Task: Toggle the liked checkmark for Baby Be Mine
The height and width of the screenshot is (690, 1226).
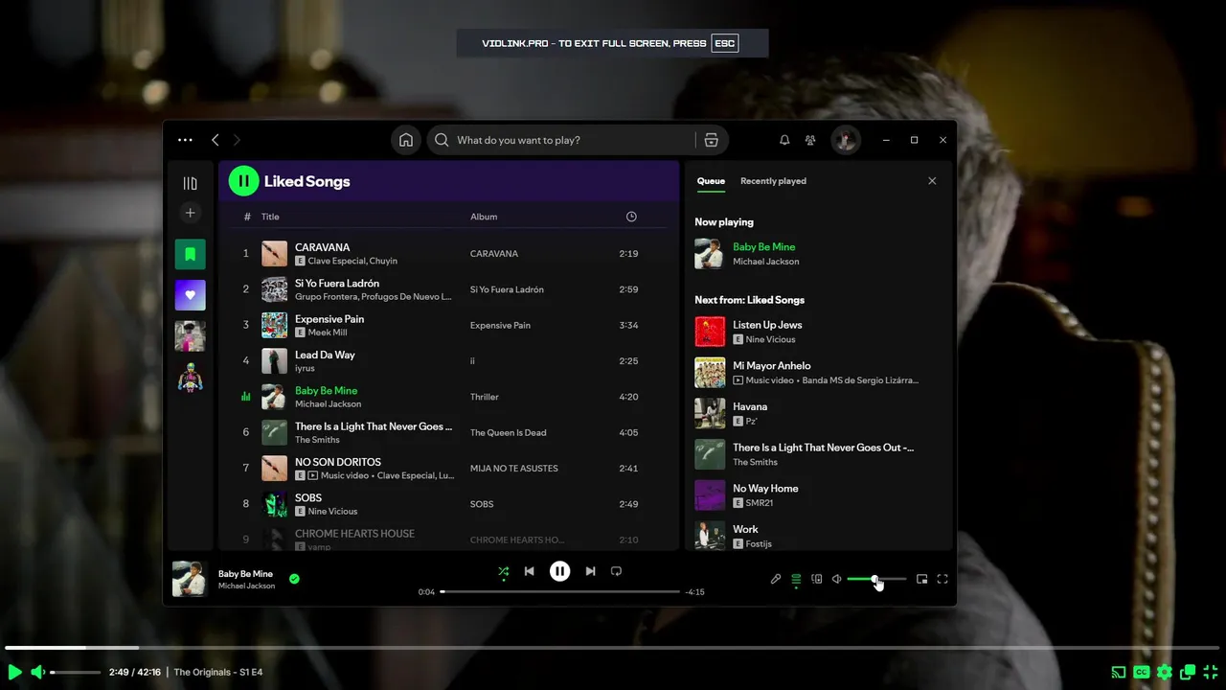Action: click(294, 579)
